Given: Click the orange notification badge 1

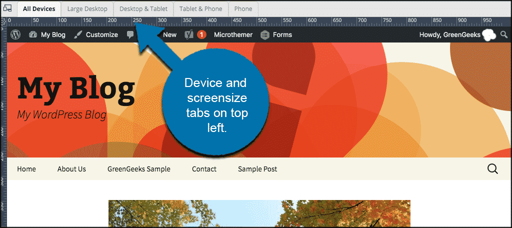Looking at the screenshot, I should (x=202, y=34).
